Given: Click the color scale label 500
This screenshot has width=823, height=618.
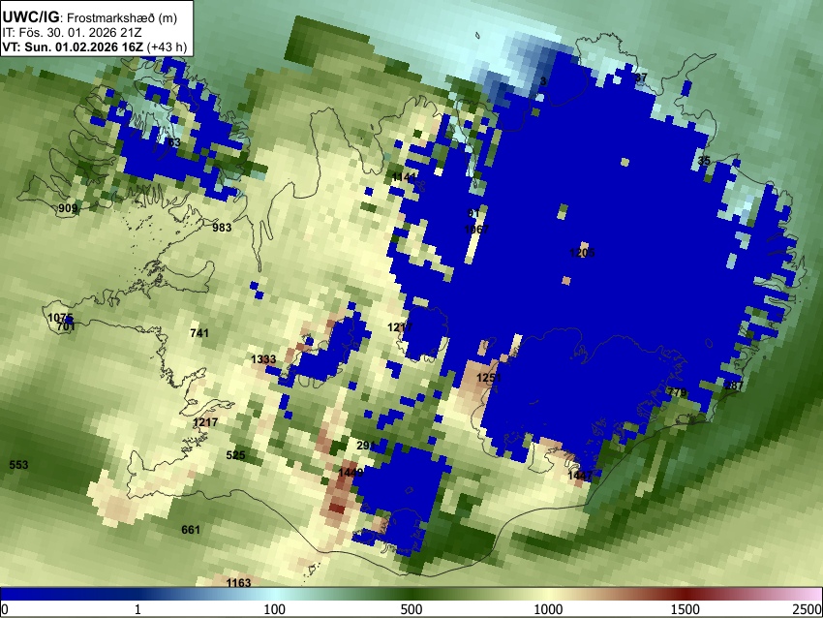Looking at the screenshot, I should tap(411, 609).
